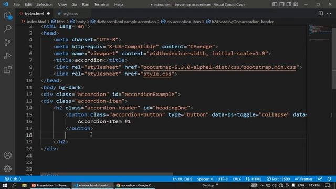Click the code minimap preview

click(x=320, y=32)
